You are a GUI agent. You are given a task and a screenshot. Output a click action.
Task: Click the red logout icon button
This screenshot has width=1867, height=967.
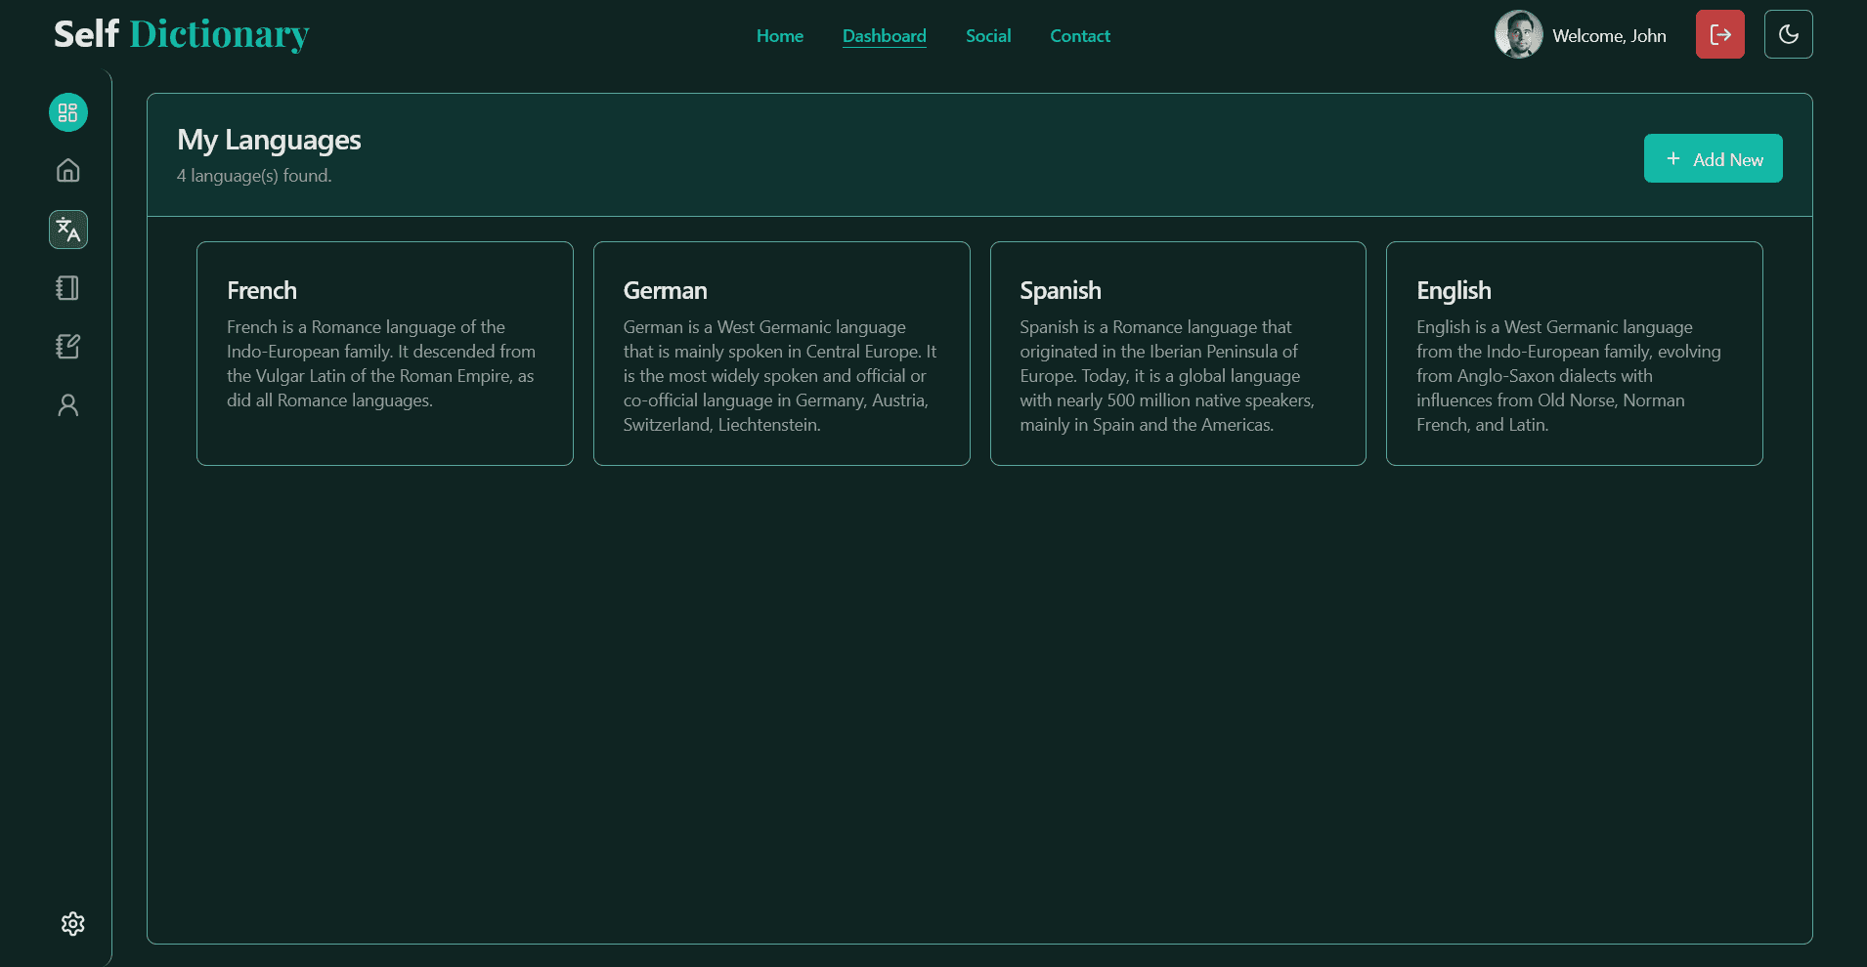(1719, 35)
